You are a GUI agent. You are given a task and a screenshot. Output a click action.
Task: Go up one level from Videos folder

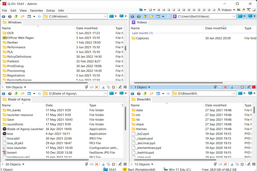[145, 16]
